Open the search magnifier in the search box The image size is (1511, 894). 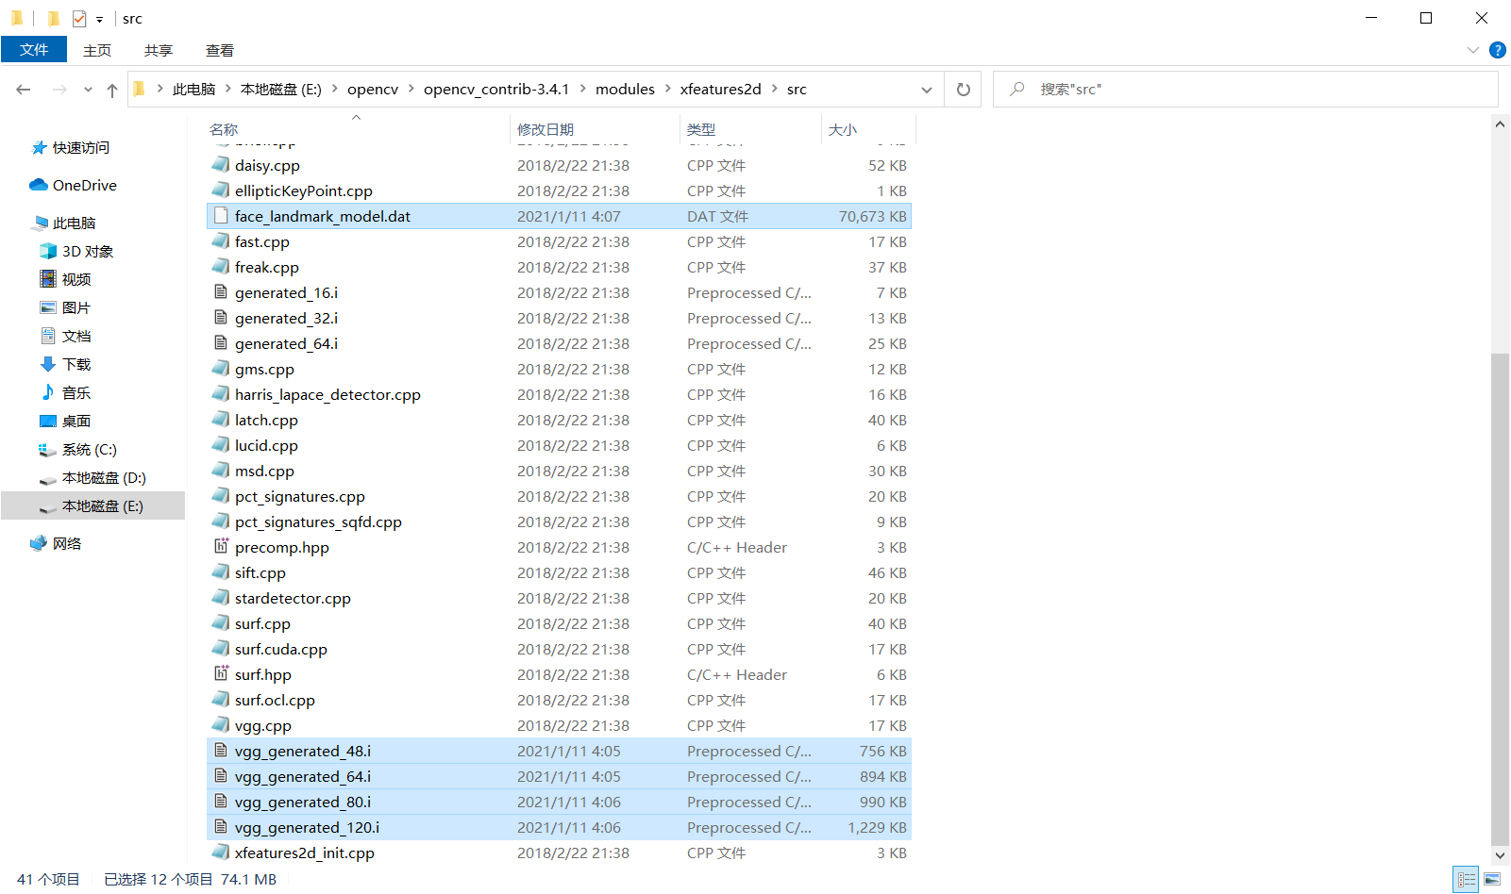click(x=1016, y=89)
